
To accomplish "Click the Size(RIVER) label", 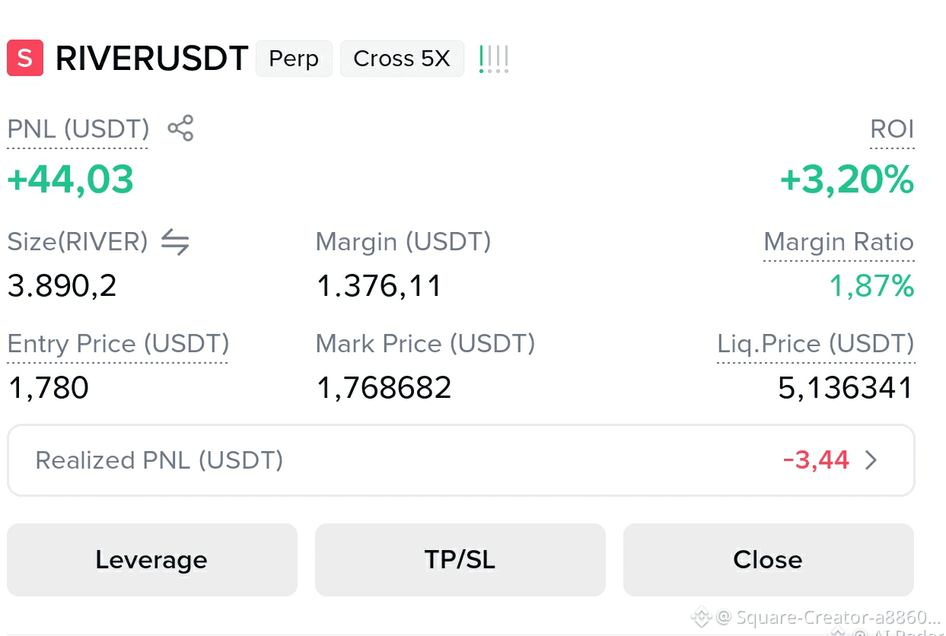I will tap(78, 242).
